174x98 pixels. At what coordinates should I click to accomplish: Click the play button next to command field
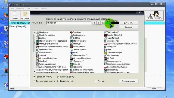coord(95,23)
